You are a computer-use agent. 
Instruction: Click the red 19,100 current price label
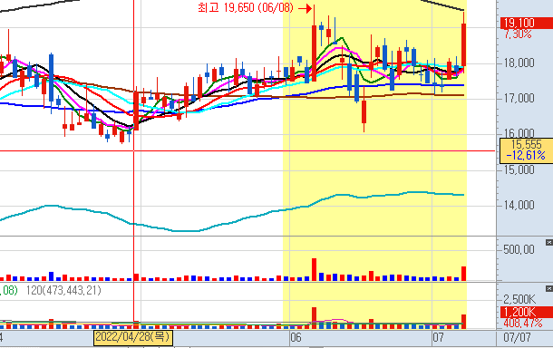526,23
